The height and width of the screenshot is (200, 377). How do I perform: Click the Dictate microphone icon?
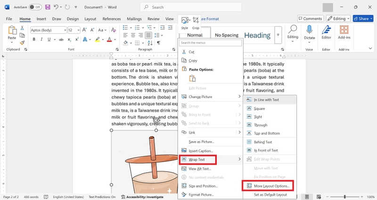[x=309, y=30]
